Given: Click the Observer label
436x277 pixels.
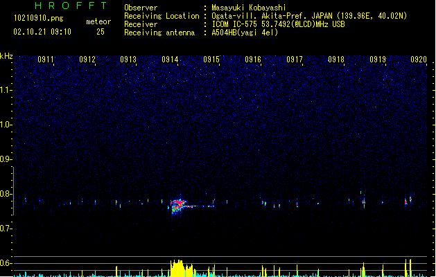Looking at the screenshot, I should (141, 8).
